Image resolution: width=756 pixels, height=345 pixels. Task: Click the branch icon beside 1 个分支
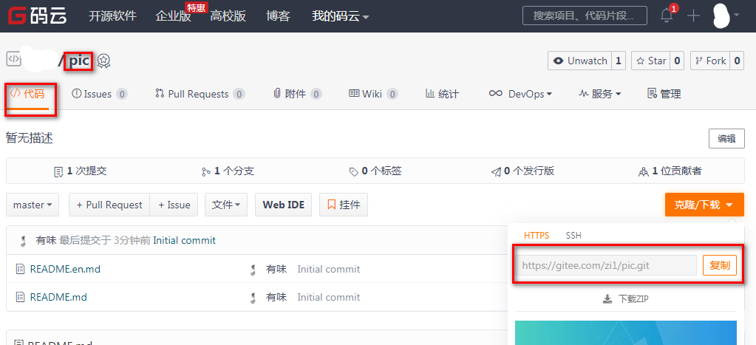point(206,171)
